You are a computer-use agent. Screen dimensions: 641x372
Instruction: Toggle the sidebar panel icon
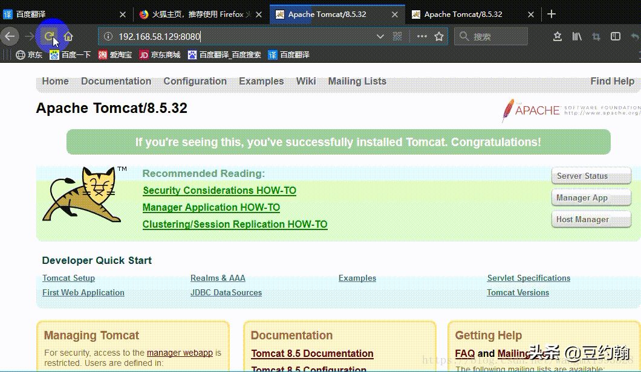(615, 37)
